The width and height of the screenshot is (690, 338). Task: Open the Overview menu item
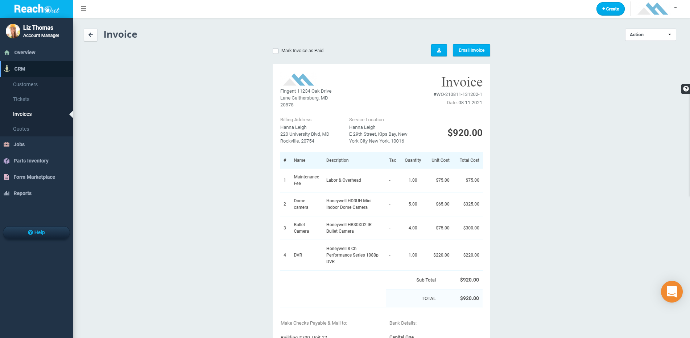click(x=36, y=52)
